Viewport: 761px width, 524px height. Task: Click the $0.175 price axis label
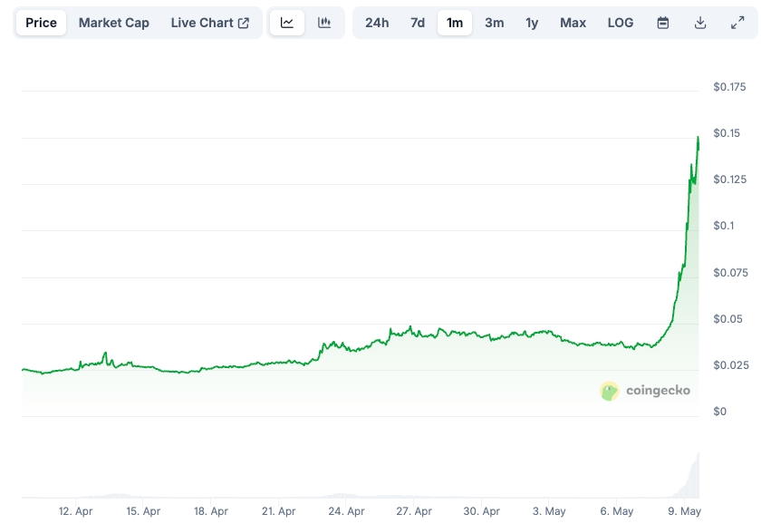729,87
